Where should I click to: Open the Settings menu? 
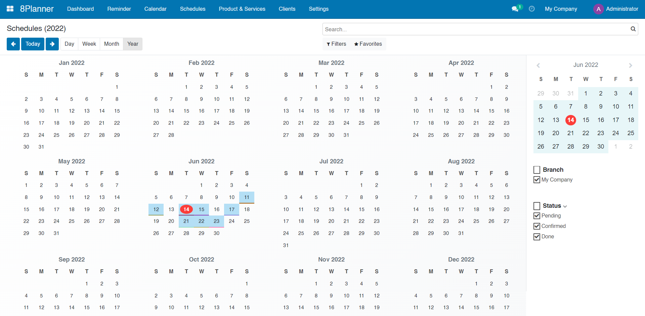(319, 9)
